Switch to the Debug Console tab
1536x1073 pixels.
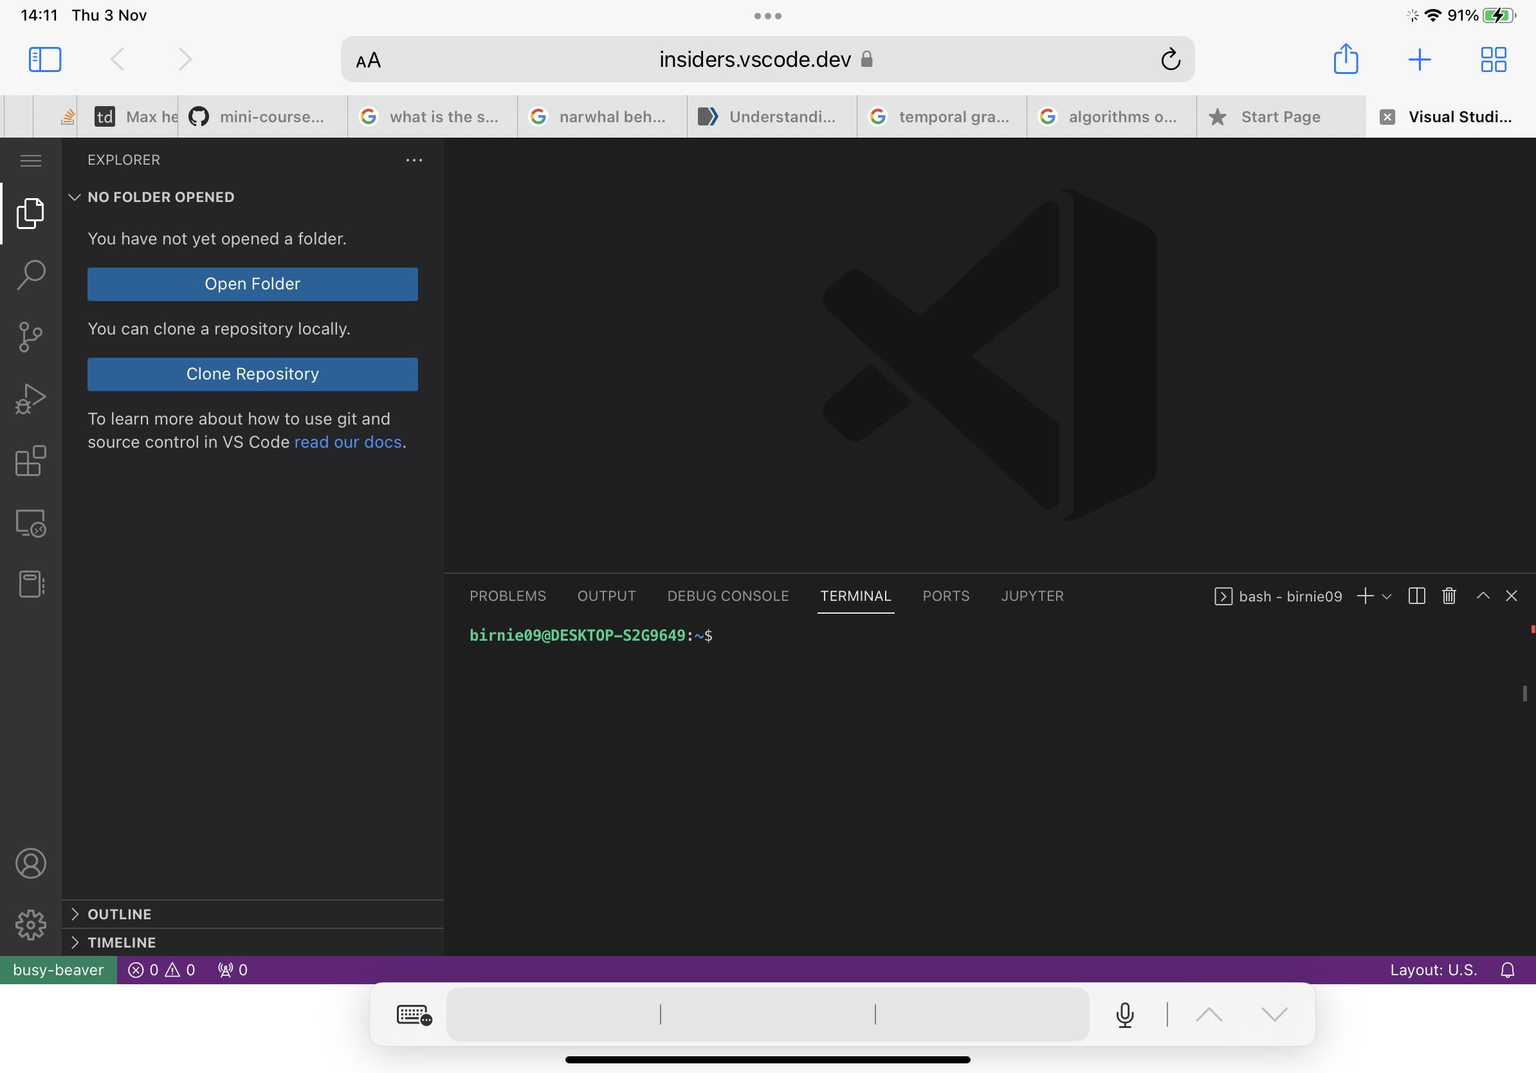(728, 596)
